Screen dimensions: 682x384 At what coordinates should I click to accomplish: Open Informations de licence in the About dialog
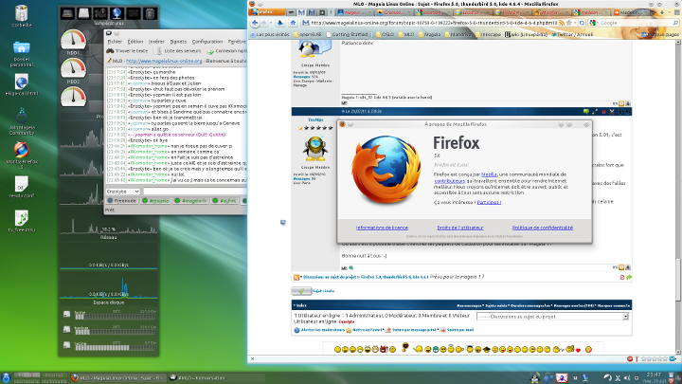tap(382, 228)
